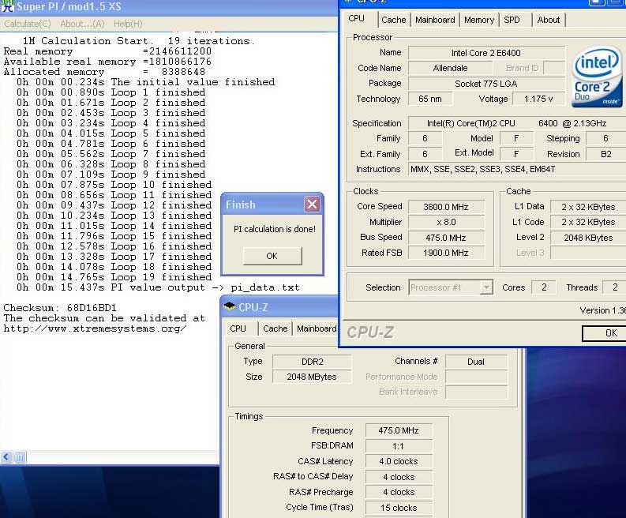
Task: Open the About tab in CPU-Z
Action: [x=548, y=20]
